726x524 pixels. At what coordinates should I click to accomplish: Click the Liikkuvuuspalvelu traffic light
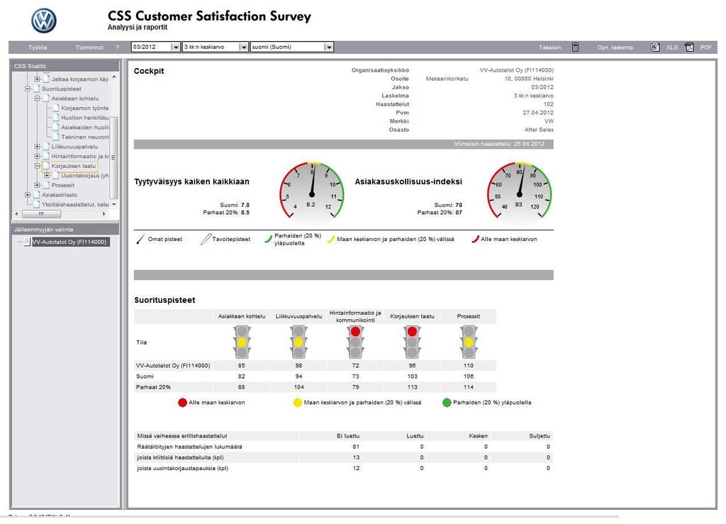click(298, 342)
